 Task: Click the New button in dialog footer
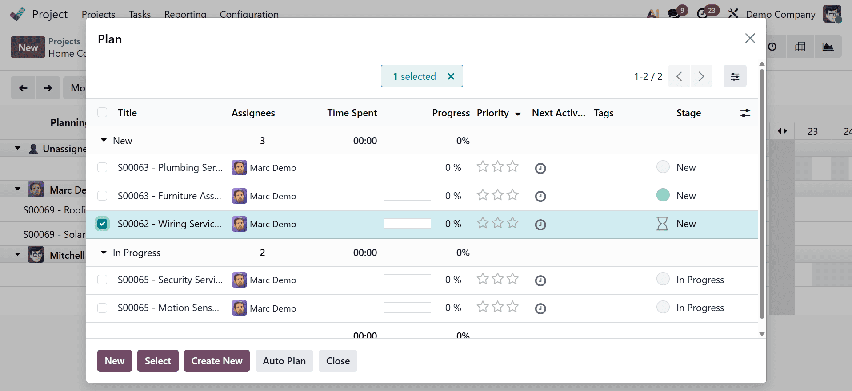click(115, 361)
